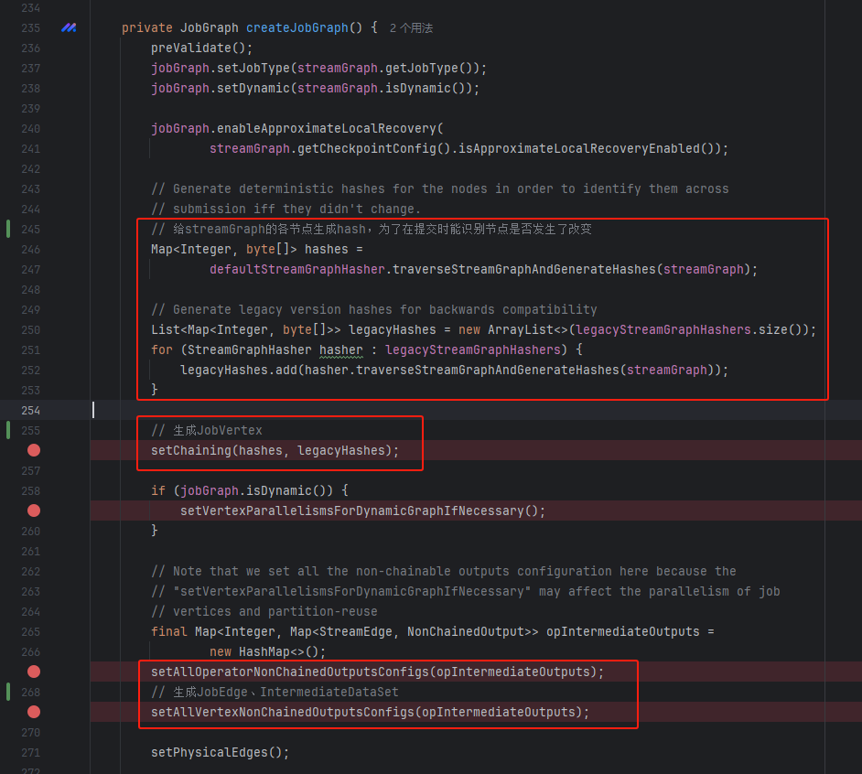The image size is (862, 774).
Task: Click isDynamic on line 238
Action: pos(417,89)
